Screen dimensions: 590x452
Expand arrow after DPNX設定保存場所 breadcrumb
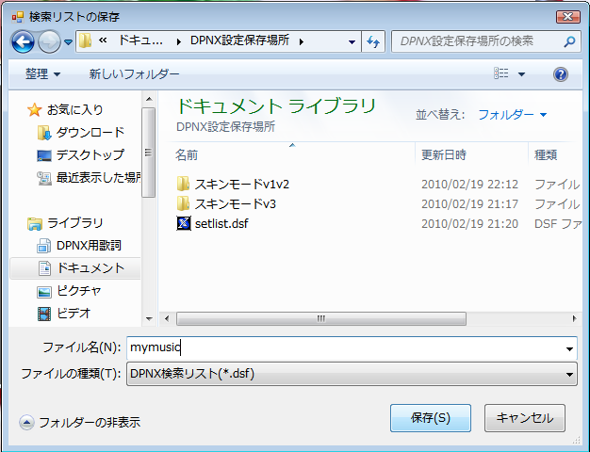click(302, 41)
